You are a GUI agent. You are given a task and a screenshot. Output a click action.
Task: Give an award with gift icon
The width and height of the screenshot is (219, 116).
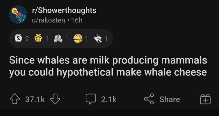coord(205,99)
